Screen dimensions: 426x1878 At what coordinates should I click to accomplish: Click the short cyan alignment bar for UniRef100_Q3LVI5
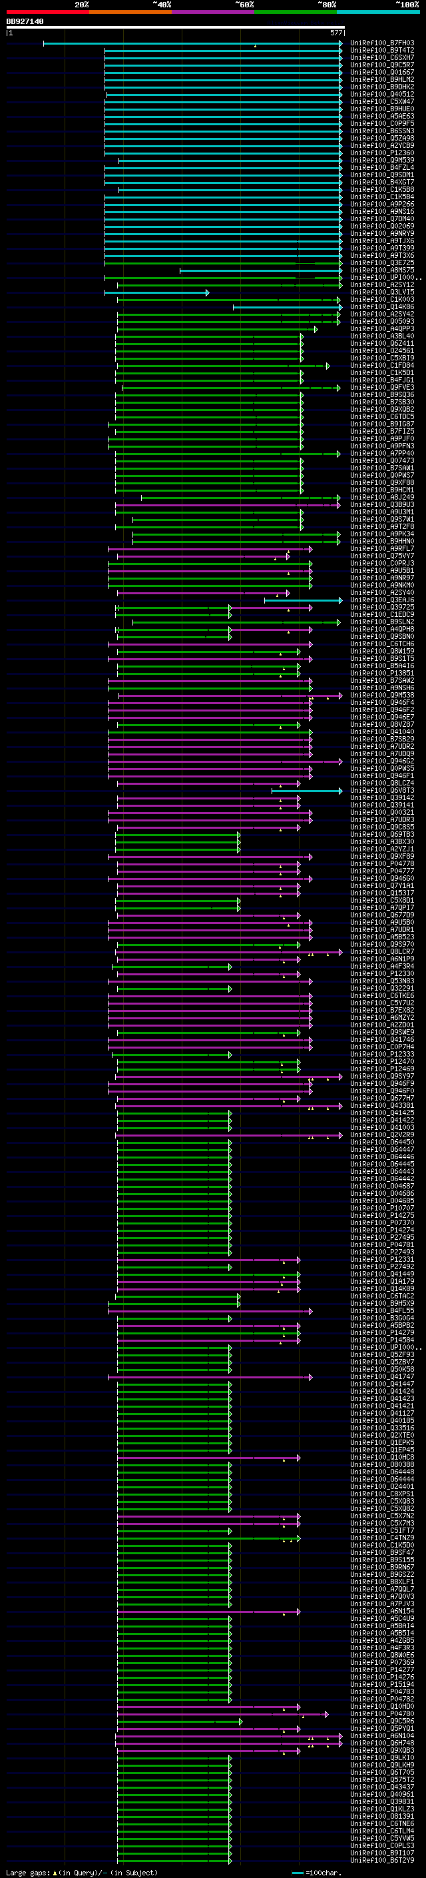click(x=156, y=293)
